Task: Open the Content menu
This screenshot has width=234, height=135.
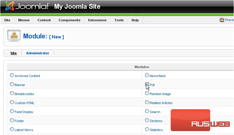Action: coord(44,20)
